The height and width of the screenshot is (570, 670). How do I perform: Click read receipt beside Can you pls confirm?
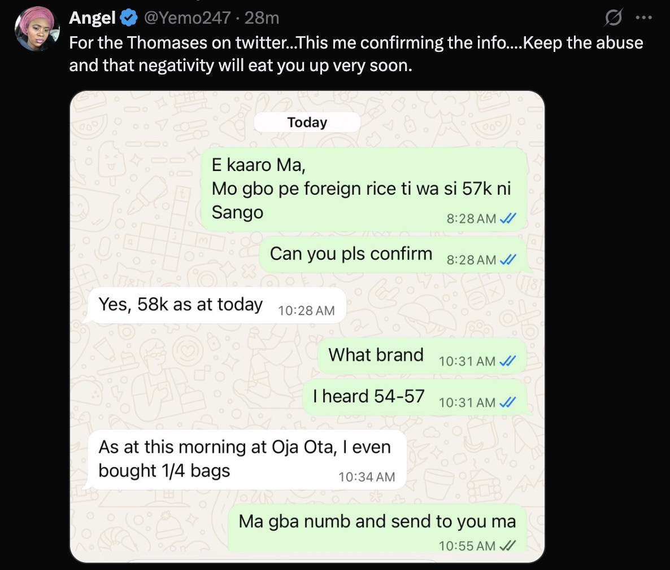(508, 260)
